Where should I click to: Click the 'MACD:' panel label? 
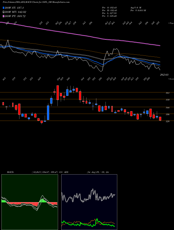pyautogui.click(x=10, y=172)
